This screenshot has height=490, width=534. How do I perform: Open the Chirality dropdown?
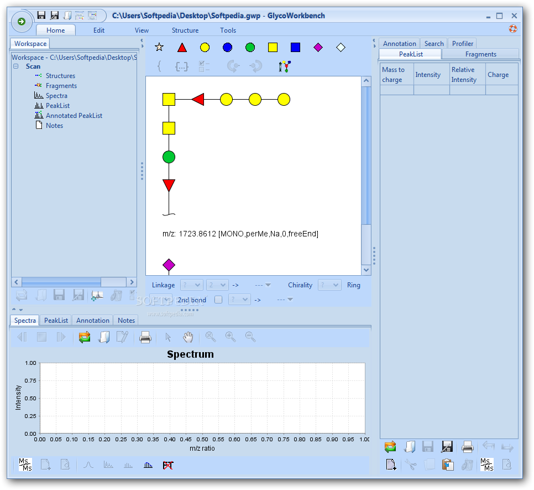pyautogui.click(x=329, y=285)
